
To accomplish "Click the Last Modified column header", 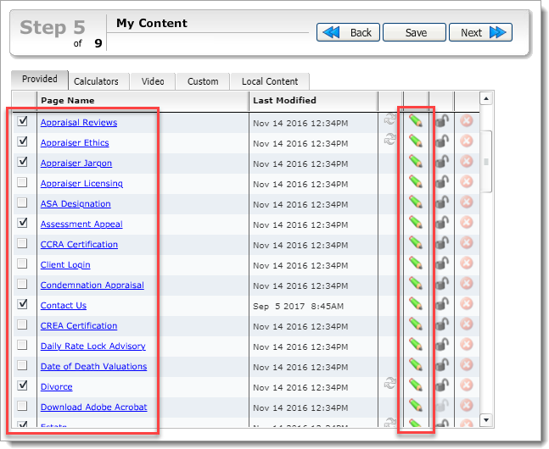I will pyautogui.click(x=313, y=101).
